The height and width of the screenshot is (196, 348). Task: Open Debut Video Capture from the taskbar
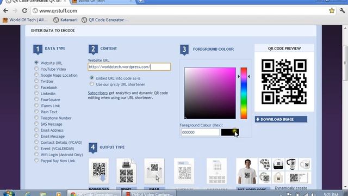click(149, 194)
